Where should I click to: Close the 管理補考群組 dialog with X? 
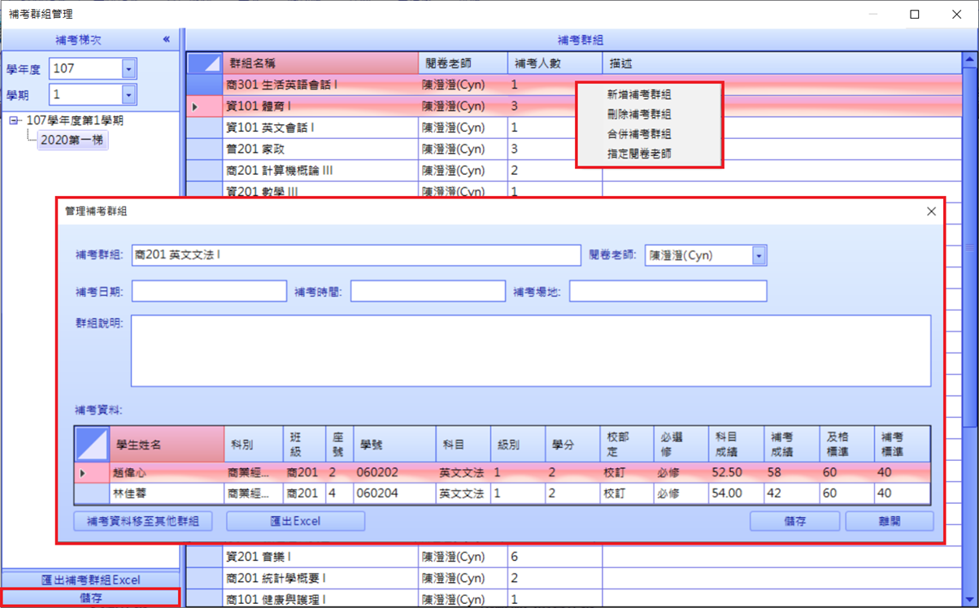931,211
